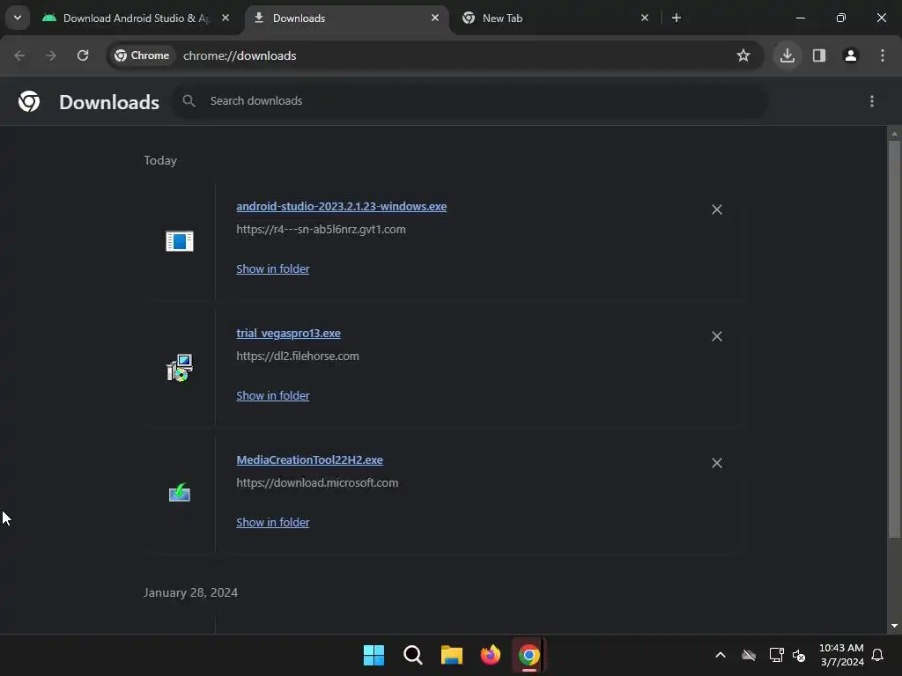Click the https://download.microsoft.com source text
The height and width of the screenshot is (676, 902).
[317, 483]
